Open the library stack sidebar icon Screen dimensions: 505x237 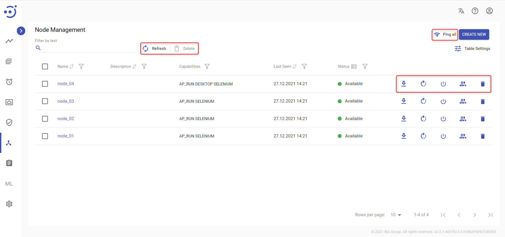[x=9, y=61]
